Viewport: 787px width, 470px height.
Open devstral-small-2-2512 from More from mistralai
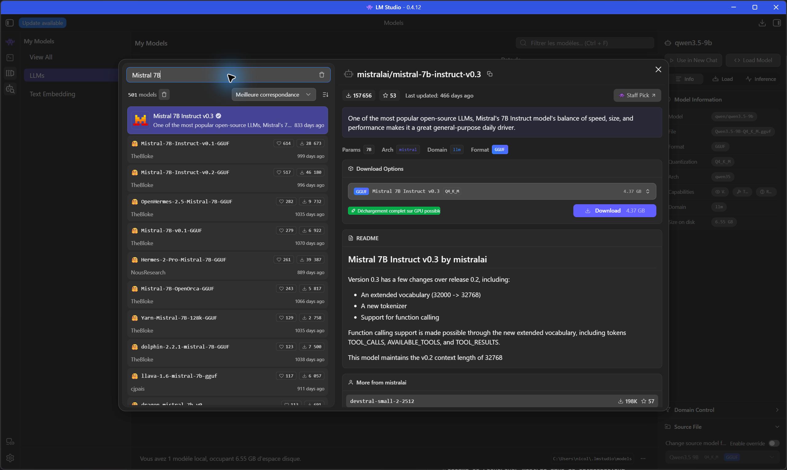(x=502, y=401)
